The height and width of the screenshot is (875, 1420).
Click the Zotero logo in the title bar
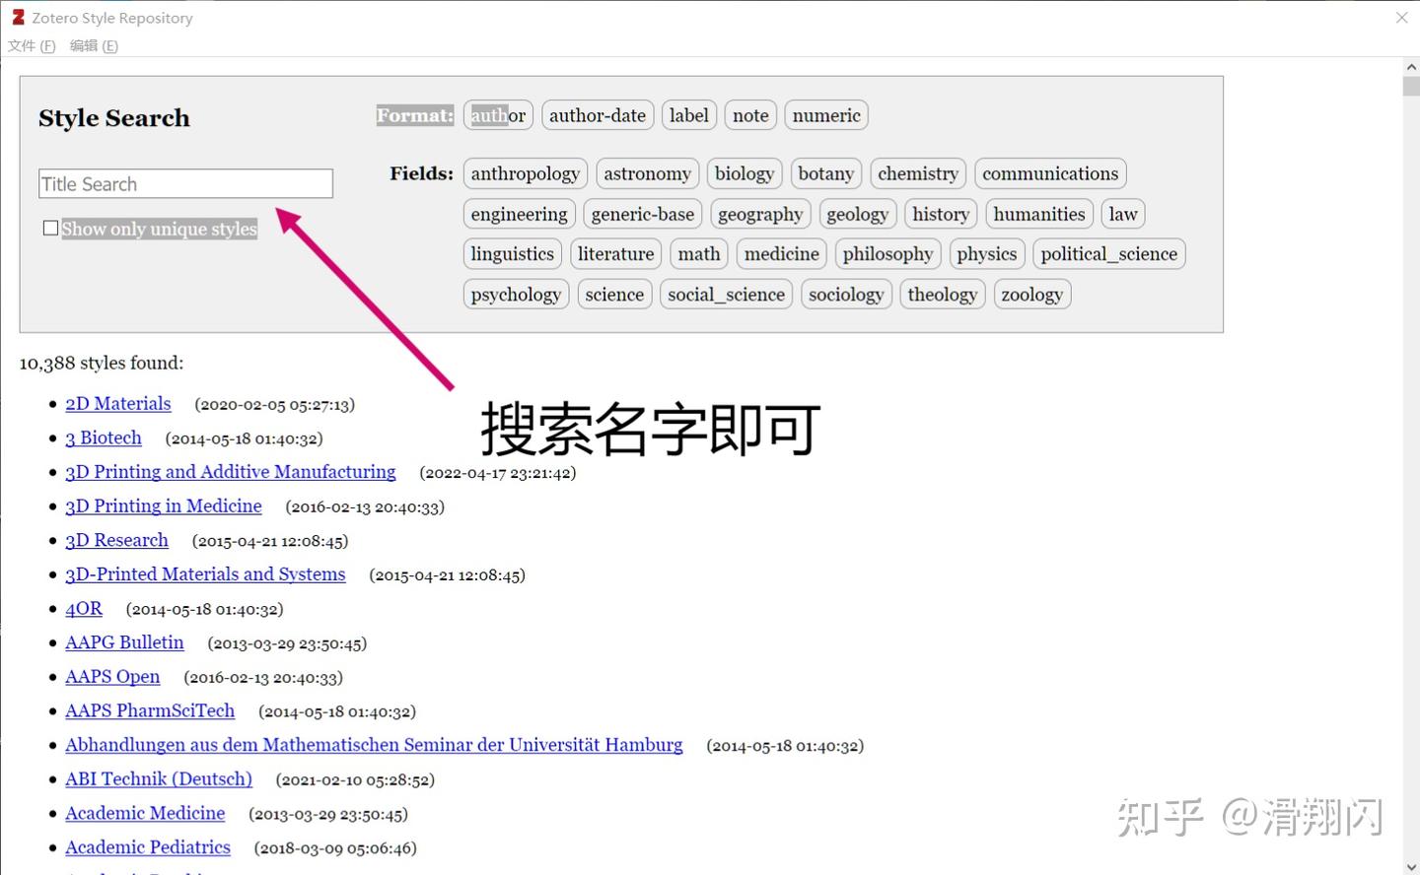tap(18, 17)
